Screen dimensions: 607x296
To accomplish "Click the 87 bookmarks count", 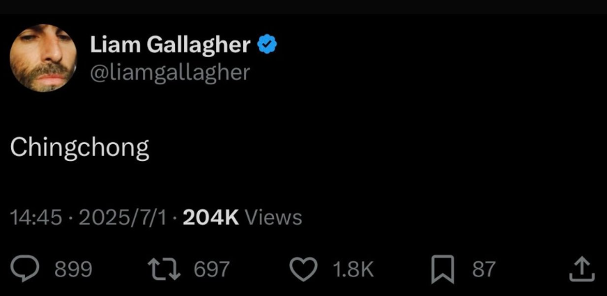I will point(484,270).
